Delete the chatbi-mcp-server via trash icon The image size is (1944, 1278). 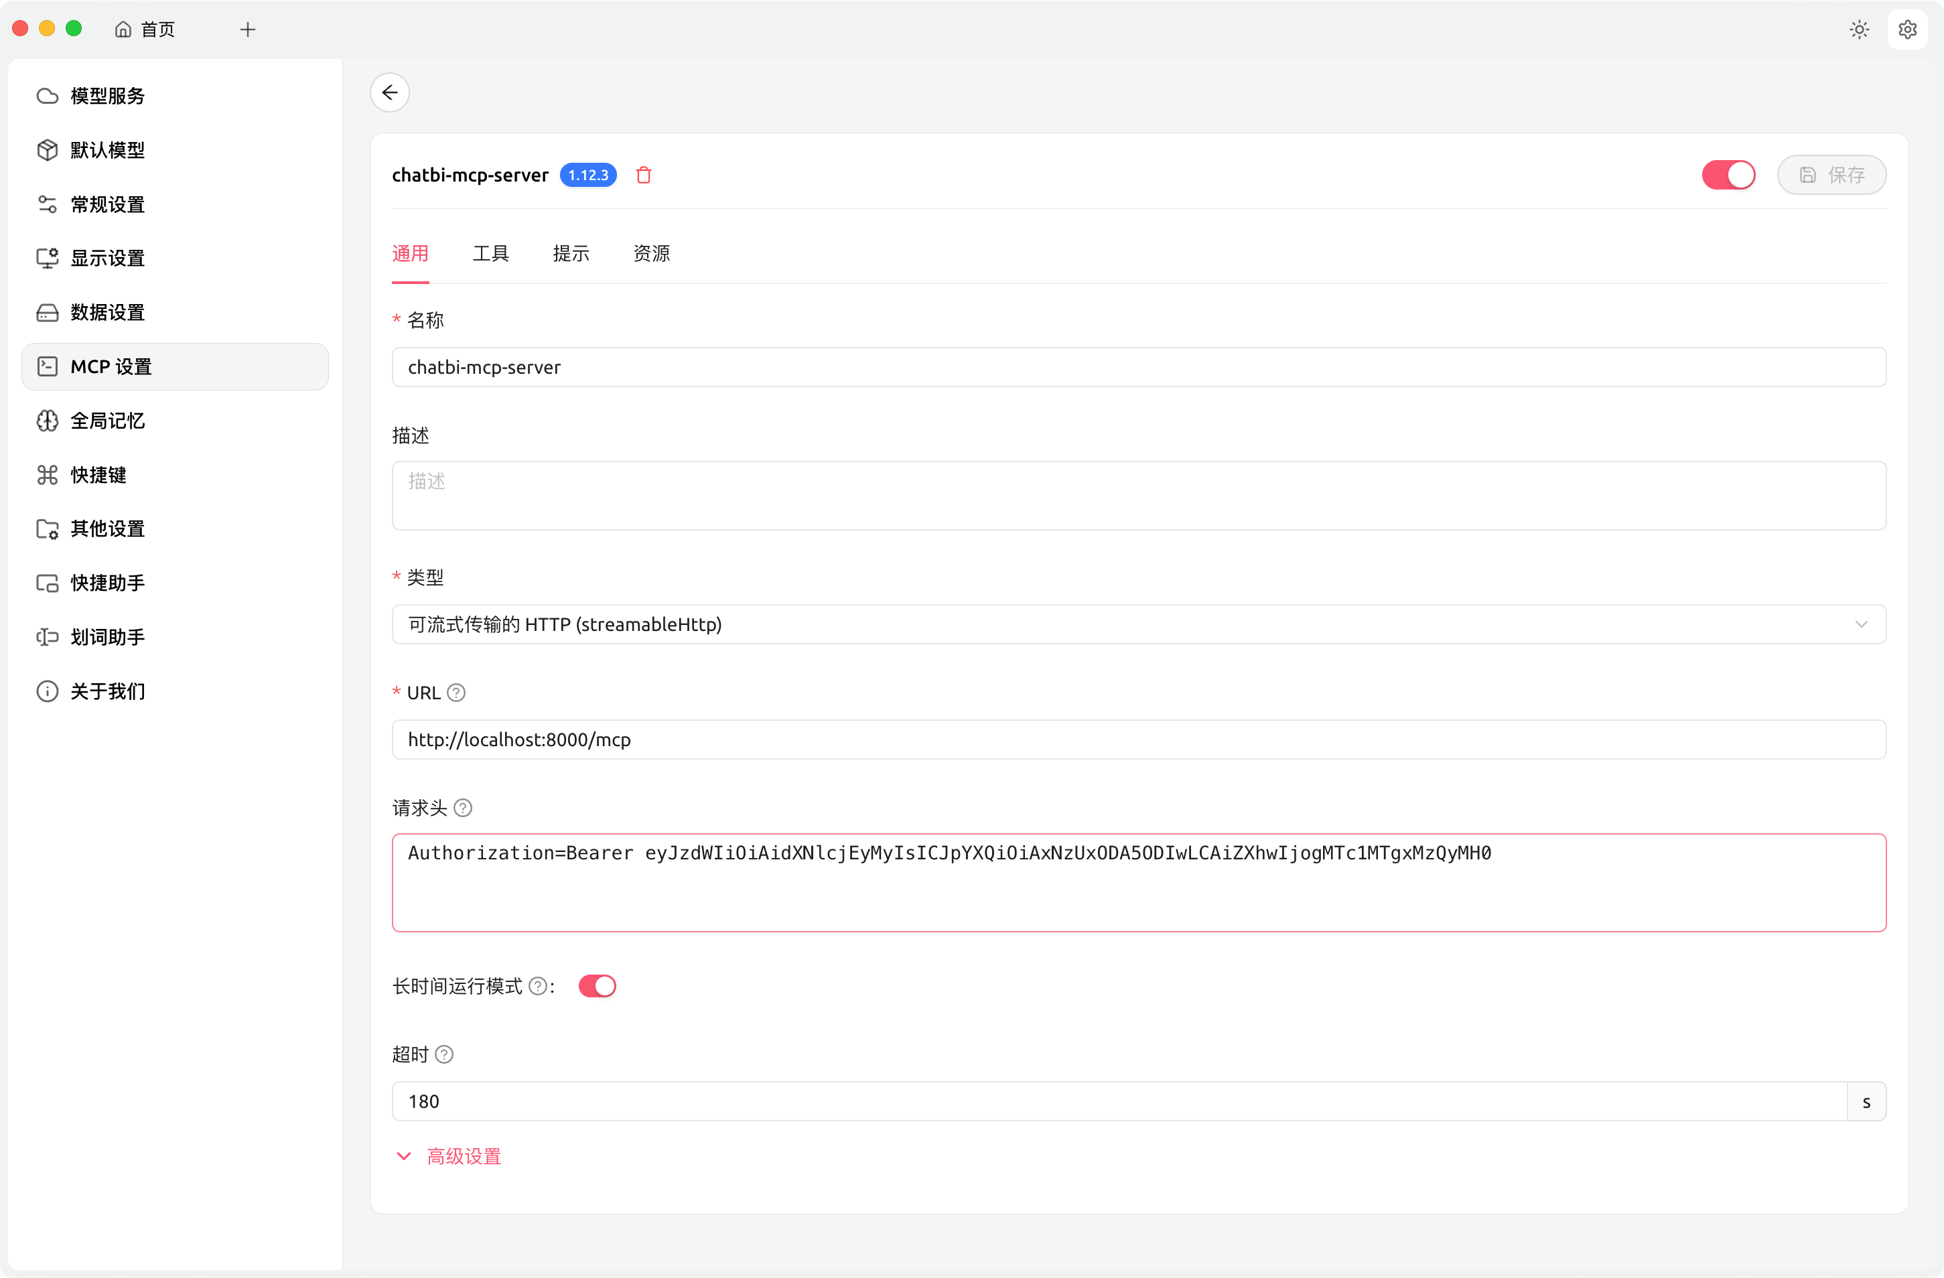coord(644,175)
